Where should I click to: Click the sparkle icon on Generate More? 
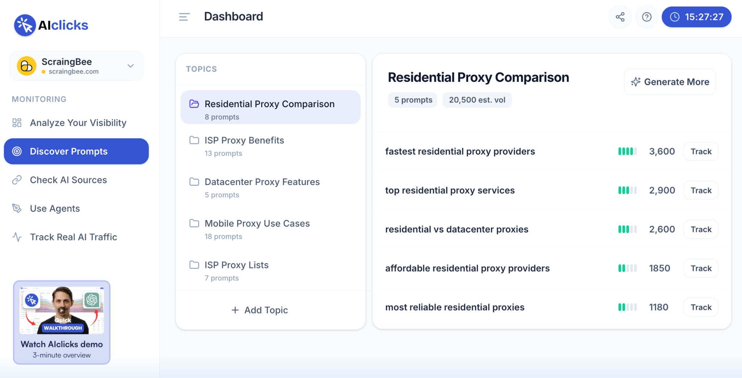[x=635, y=82]
